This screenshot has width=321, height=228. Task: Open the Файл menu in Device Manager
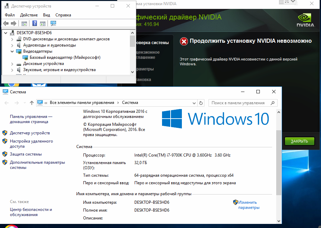click(10, 15)
